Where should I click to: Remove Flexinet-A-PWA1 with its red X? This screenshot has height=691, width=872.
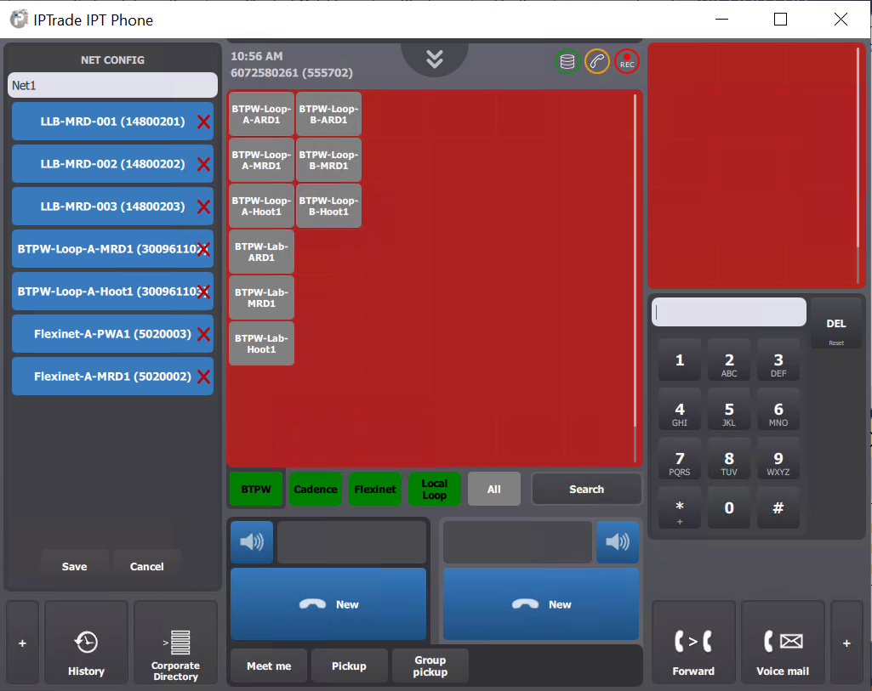(204, 334)
